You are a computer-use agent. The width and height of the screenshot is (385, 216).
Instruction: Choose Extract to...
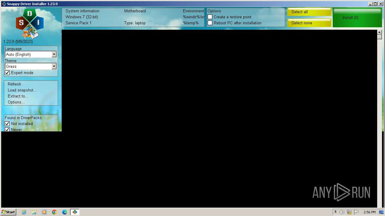click(18, 96)
